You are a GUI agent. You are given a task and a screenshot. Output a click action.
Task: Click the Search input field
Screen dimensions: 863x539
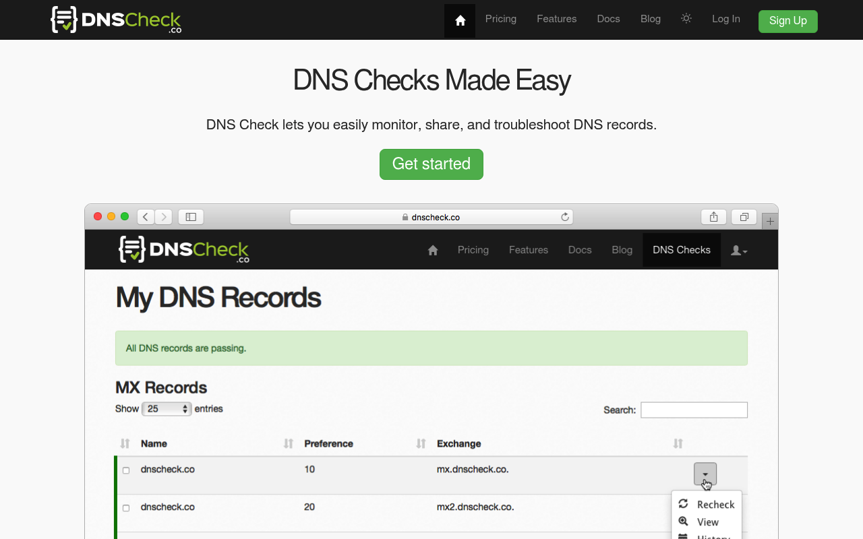[694, 410]
